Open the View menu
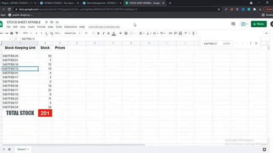The height and width of the screenshot is (153, 273). [23, 27]
